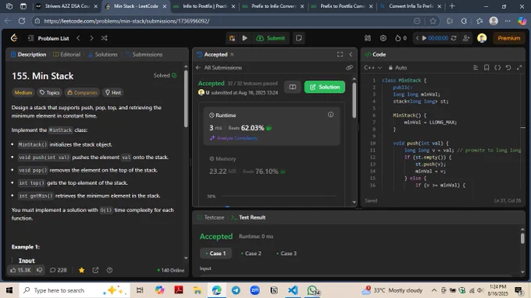The width and height of the screenshot is (531, 298).
Task: Close the Accepted tab
Action: coord(232,55)
